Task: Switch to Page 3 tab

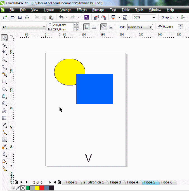Action: point(115,182)
